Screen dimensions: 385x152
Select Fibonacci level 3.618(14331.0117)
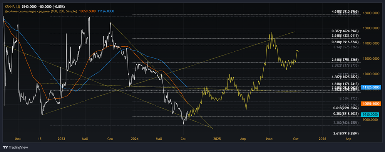(x=345, y=36)
